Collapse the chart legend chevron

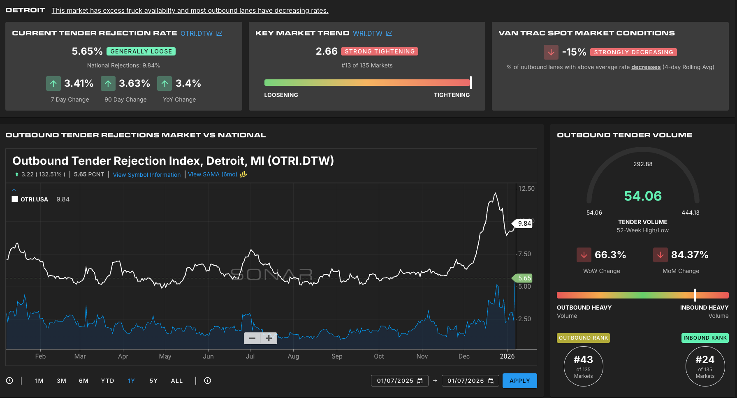pos(14,190)
